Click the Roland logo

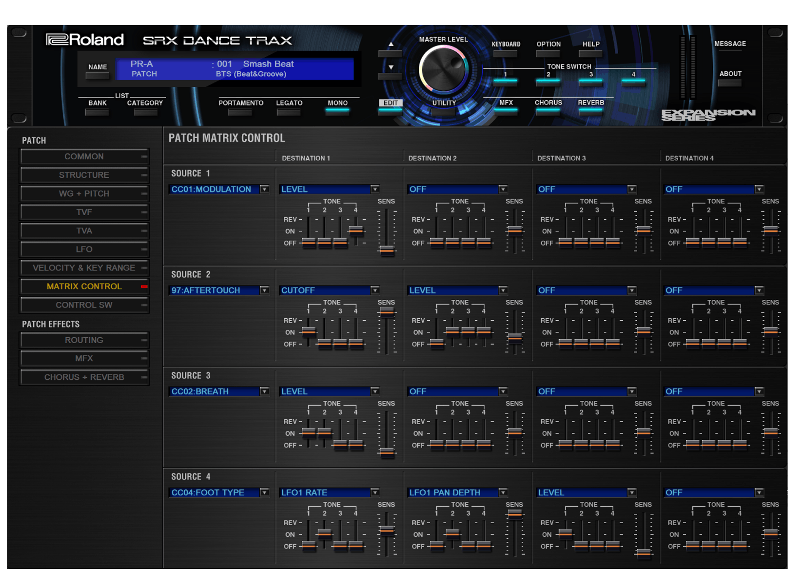coord(85,40)
